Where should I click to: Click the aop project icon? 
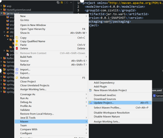click(x=5, y=6)
